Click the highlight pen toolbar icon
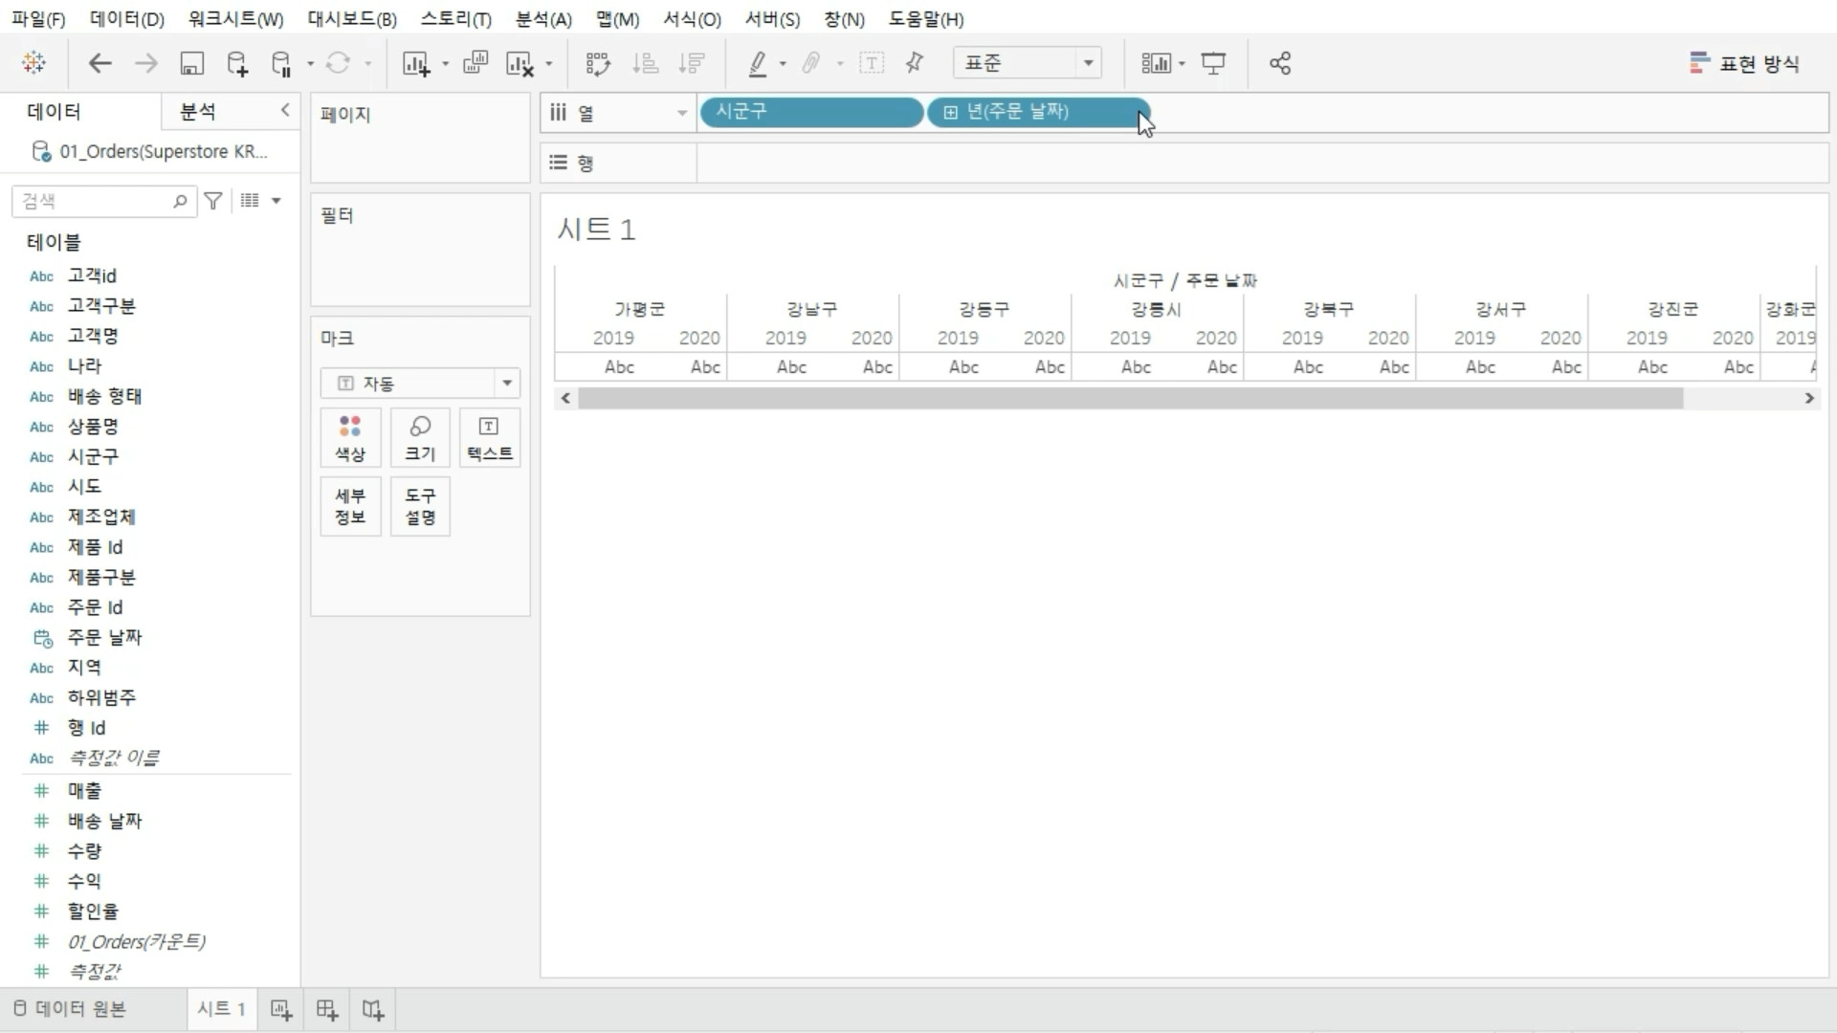Viewport: 1837px width, 1033px height. (757, 64)
